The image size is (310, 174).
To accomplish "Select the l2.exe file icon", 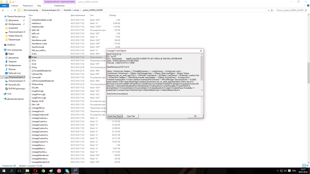I will [x=30, y=57].
